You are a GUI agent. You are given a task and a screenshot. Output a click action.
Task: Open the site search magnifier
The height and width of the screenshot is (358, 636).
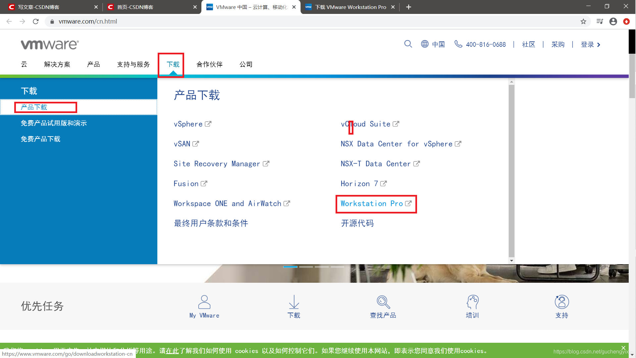click(408, 44)
